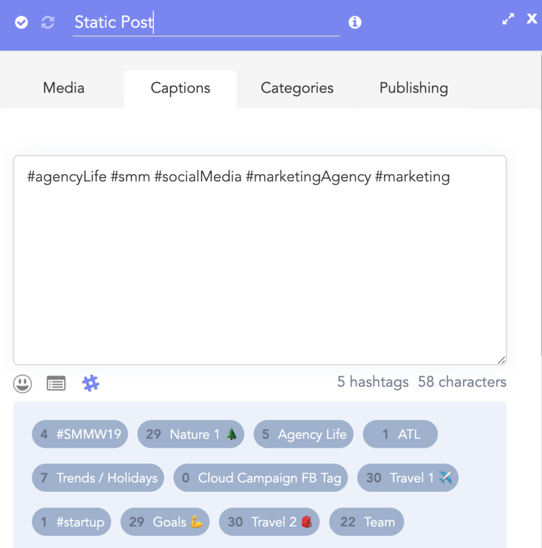Insert the Agency Life hashtag group
The width and height of the screenshot is (542, 548).
(x=303, y=435)
